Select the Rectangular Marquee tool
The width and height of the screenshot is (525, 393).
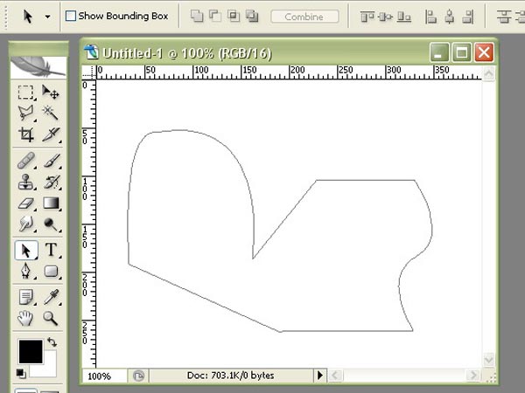[25, 93]
